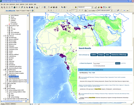Screen dimensions: 134x105
Task: Open the map scale dropdown
Action: coord(92,7)
